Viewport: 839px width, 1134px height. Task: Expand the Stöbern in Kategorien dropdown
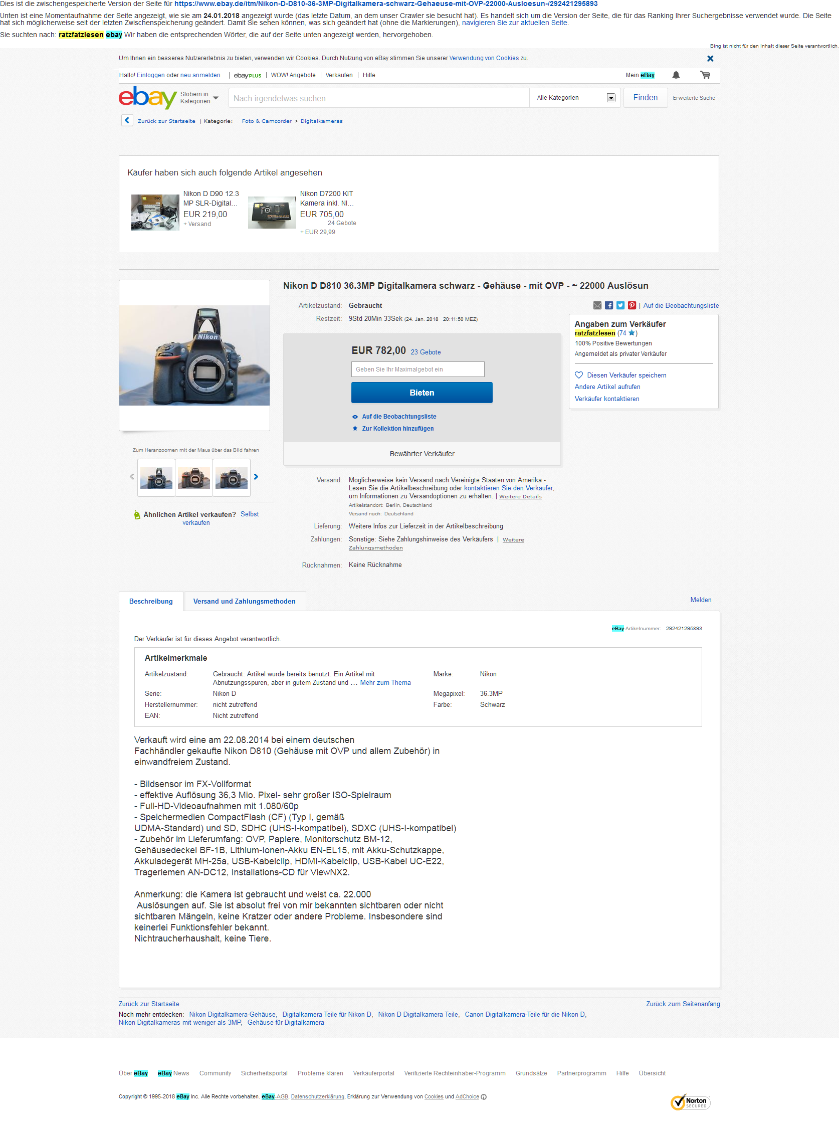coord(199,98)
